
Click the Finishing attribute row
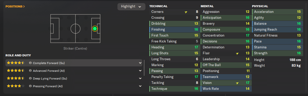(175, 29)
